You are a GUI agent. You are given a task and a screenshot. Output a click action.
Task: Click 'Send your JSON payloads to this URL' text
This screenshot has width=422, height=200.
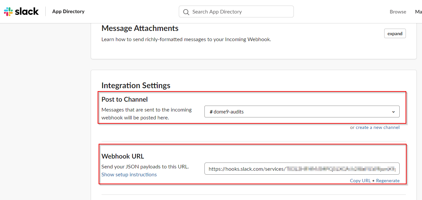145,166
